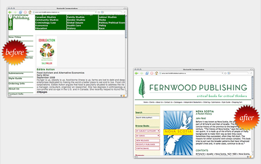
Task: Click the back arrow in the before window
Action: (x=10, y=12)
